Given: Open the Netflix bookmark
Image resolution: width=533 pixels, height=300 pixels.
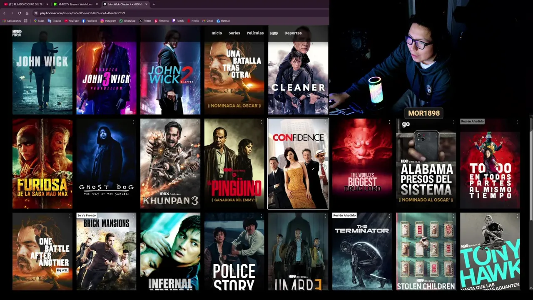Looking at the screenshot, I should pos(193,20).
